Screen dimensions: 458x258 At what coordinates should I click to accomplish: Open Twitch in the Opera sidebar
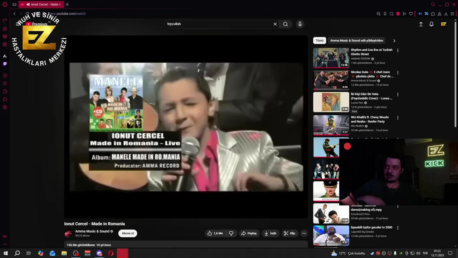[x=5, y=64]
